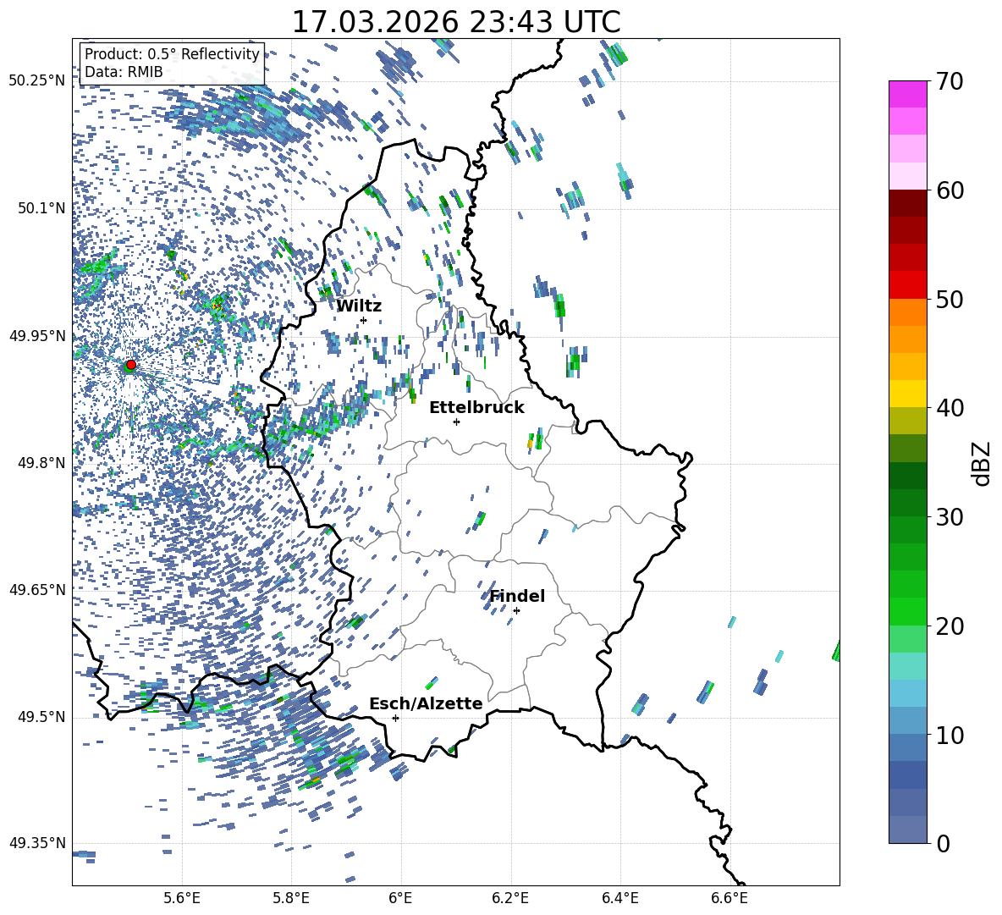Click the 70 tick label on colorbar
Viewport: 1002px width, 915px height.
click(x=951, y=82)
